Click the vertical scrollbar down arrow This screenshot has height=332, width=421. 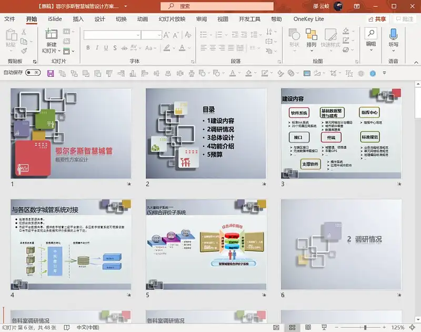coord(418,319)
